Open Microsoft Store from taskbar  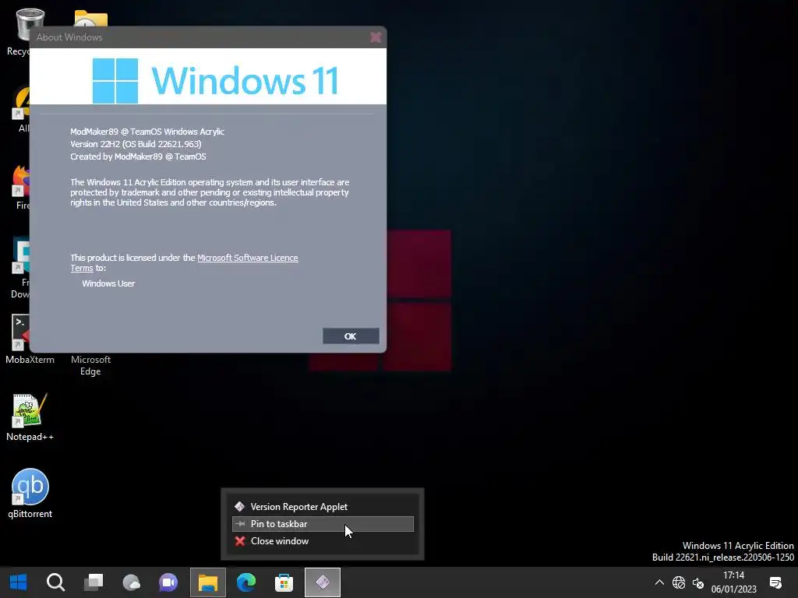pos(284,582)
